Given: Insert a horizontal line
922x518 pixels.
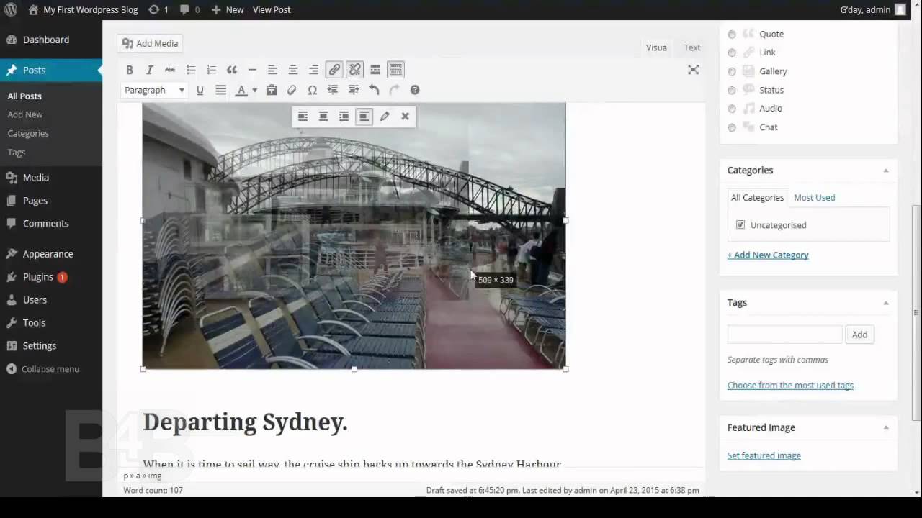Looking at the screenshot, I should [x=252, y=70].
